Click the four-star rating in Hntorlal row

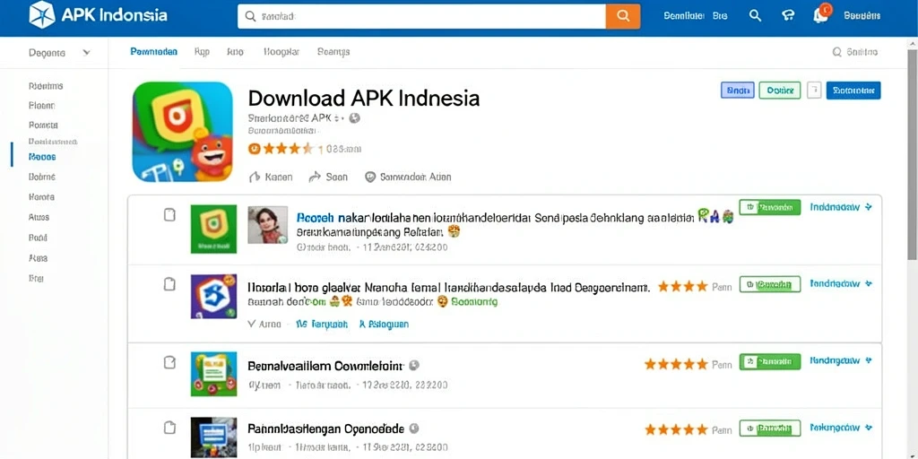pos(683,287)
